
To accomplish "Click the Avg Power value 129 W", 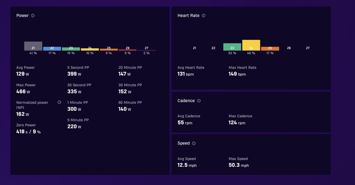I will coord(23,74).
